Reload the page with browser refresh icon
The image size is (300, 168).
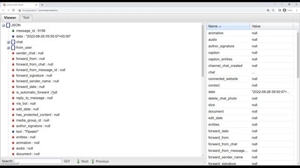click(14, 10)
